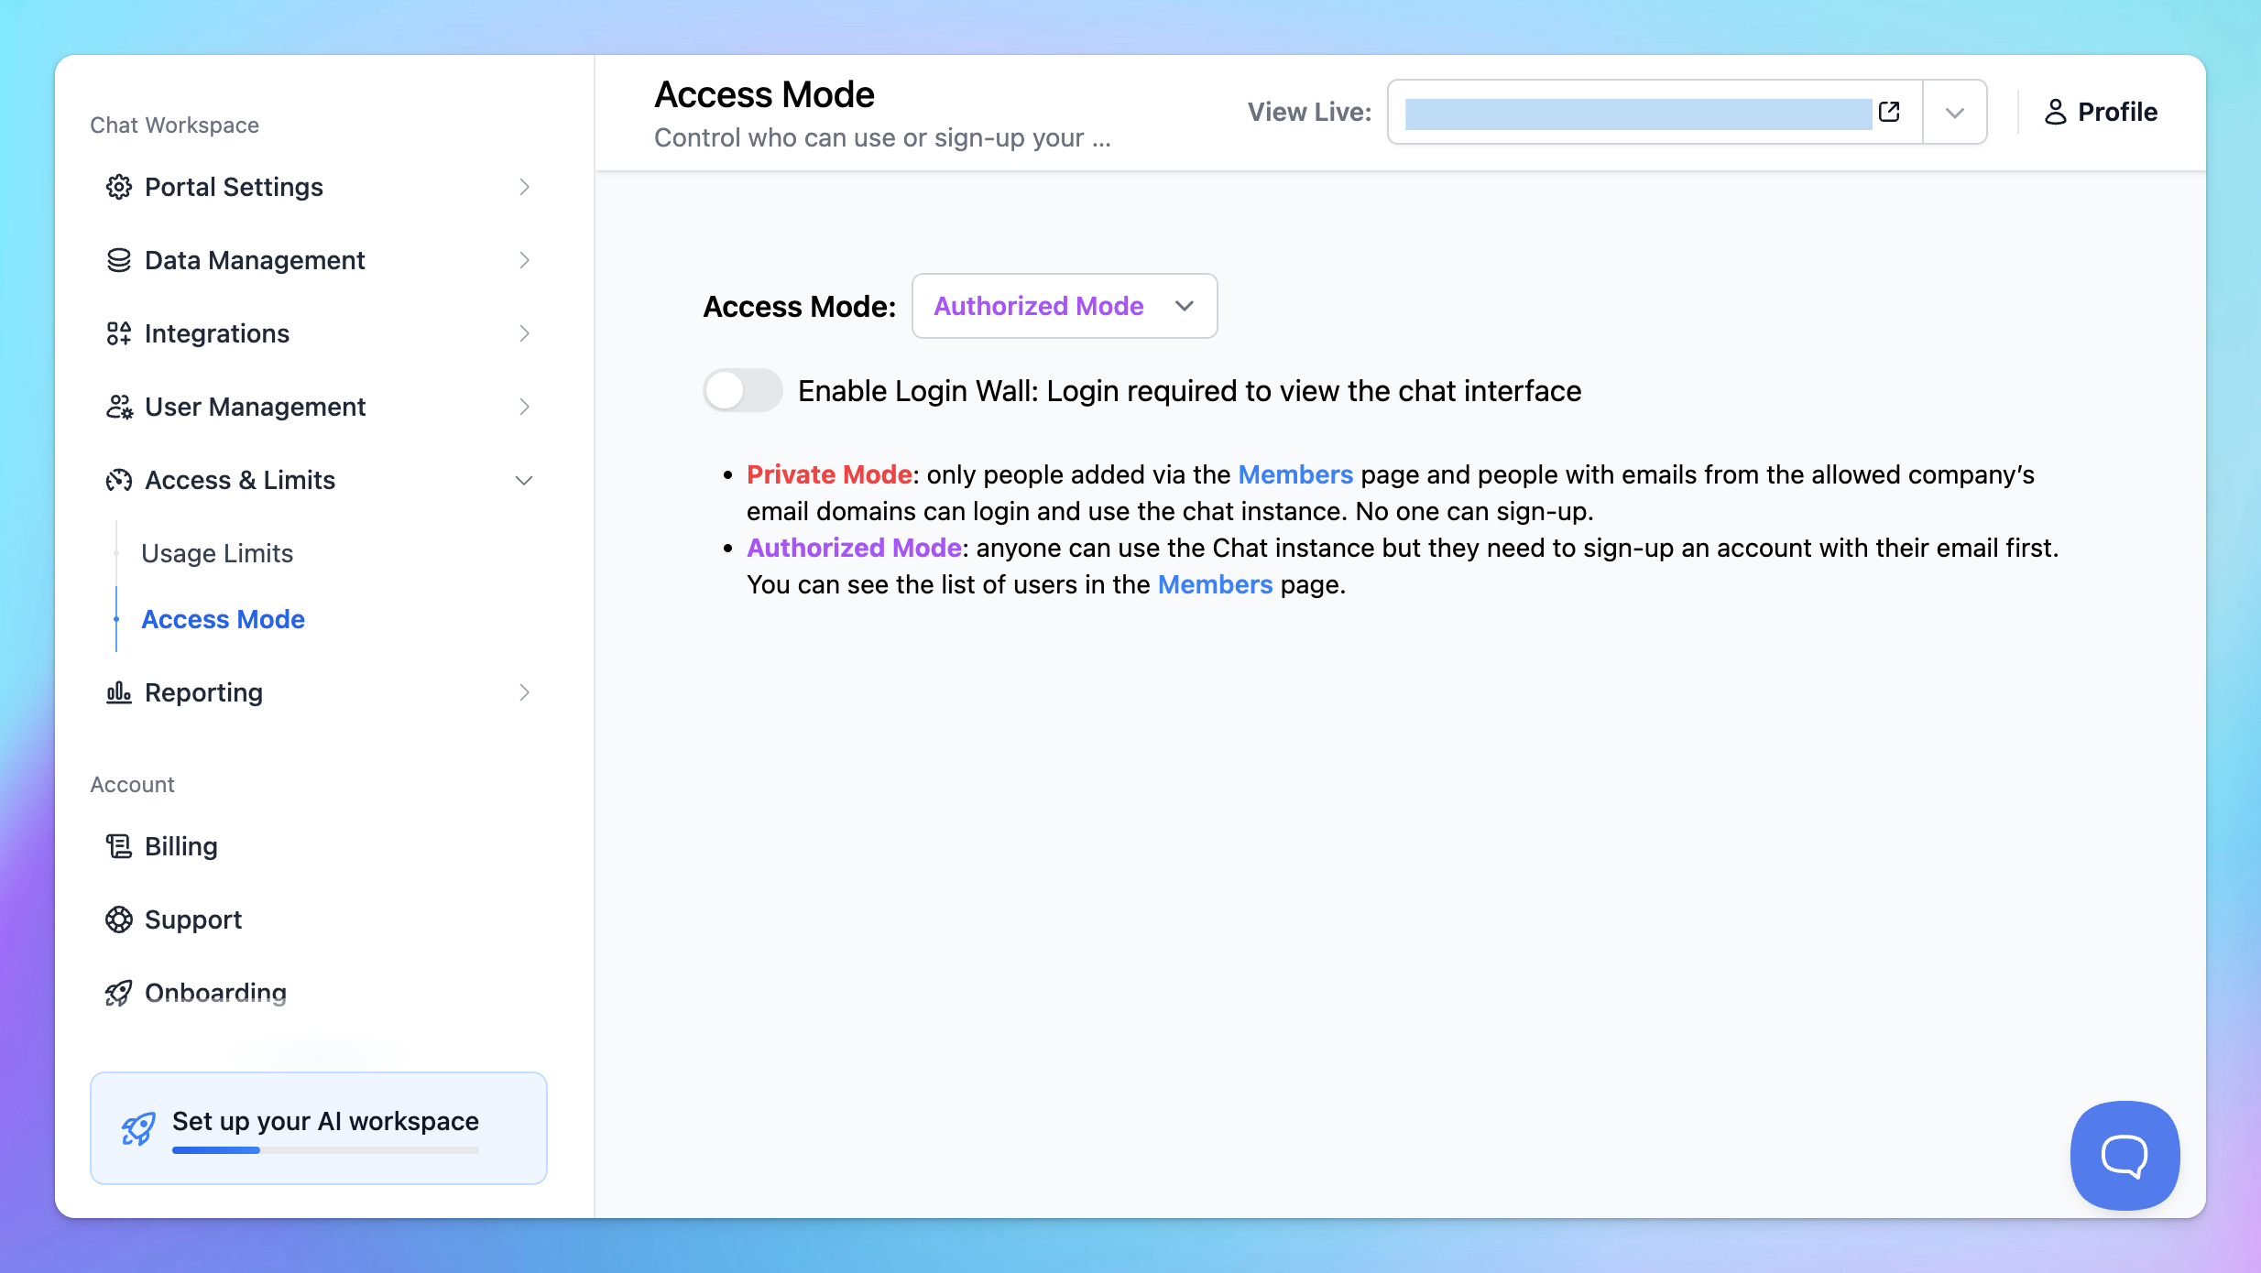The image size is (2261, 1273).
Task: Click the Integrations grid icon
Action: 118,333
